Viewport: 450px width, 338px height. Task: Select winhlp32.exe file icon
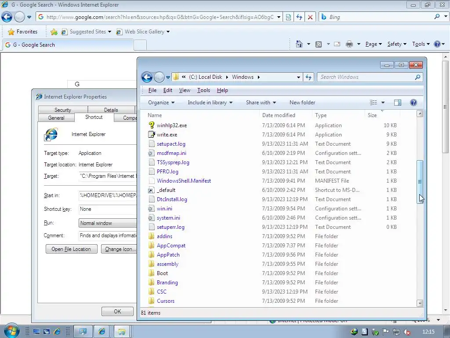pyautogui.click(x=151, y=125)
